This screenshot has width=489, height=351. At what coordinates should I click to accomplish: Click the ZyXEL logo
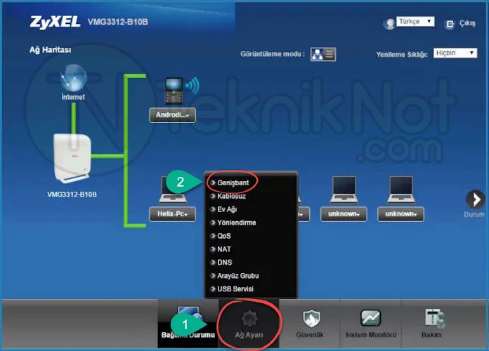[x=55, y=22]
